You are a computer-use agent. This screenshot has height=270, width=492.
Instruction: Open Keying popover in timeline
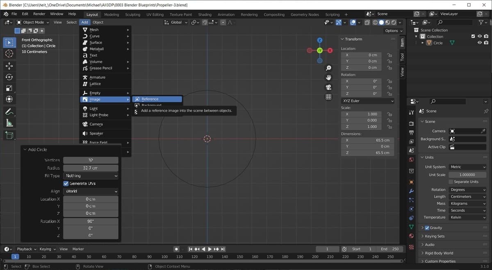(x=47, y=249)
